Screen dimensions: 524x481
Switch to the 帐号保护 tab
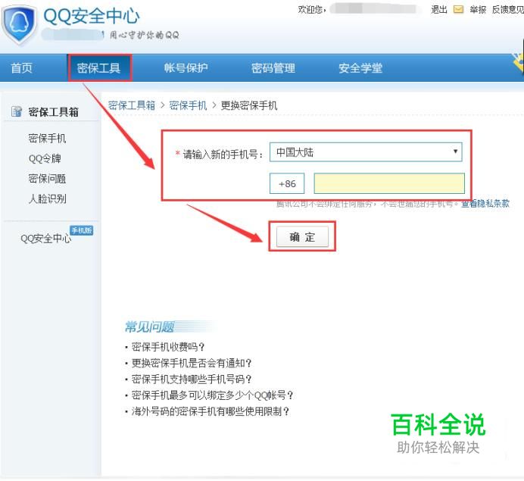(x=186, y=68)
